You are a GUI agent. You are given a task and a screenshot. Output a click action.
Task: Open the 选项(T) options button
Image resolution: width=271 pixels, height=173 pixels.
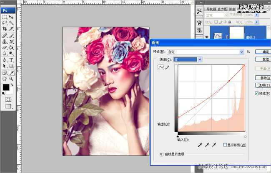click(x=263, y=85)
